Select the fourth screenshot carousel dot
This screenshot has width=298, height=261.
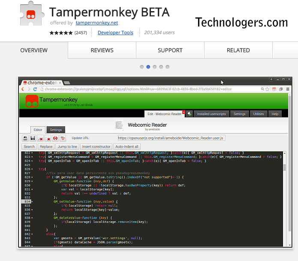click(161, 67)
